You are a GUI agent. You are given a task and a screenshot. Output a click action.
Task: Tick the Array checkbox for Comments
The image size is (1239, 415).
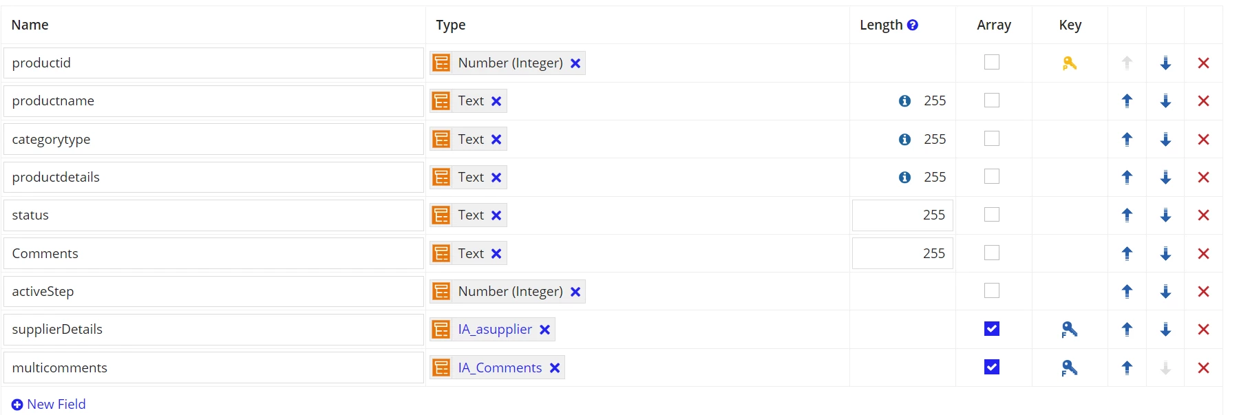pyautogui.click(x=992, y=253)
